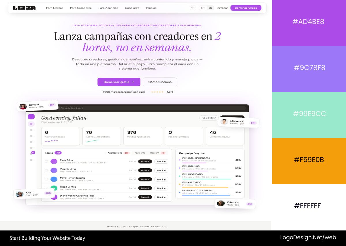The height and width of the screenshot is (246, 346).
Task: Open the Active Collaborations stat card
Action: (102, 136)
